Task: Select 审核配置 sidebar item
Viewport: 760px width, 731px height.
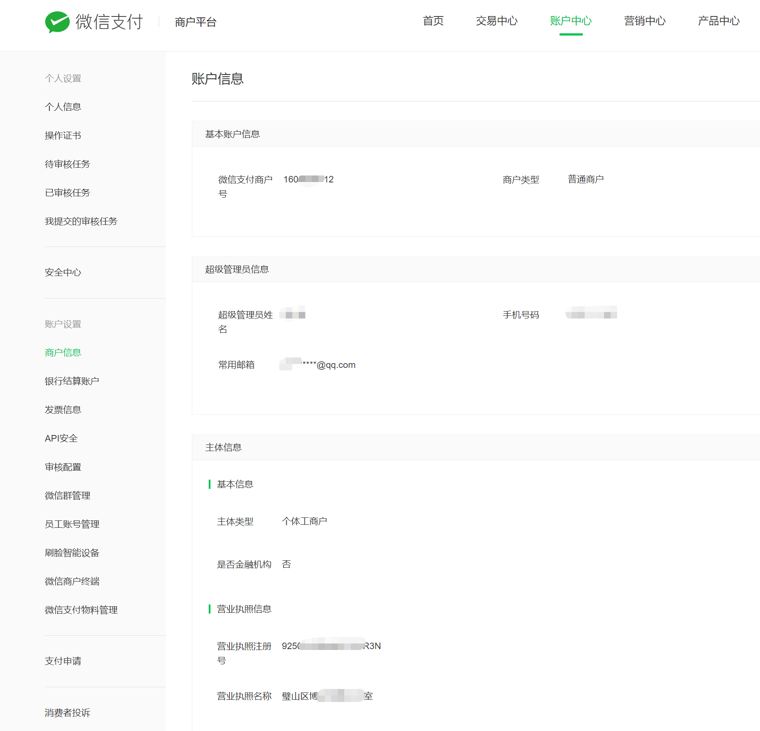Action: pyautogui.click(x=63, y=467)
